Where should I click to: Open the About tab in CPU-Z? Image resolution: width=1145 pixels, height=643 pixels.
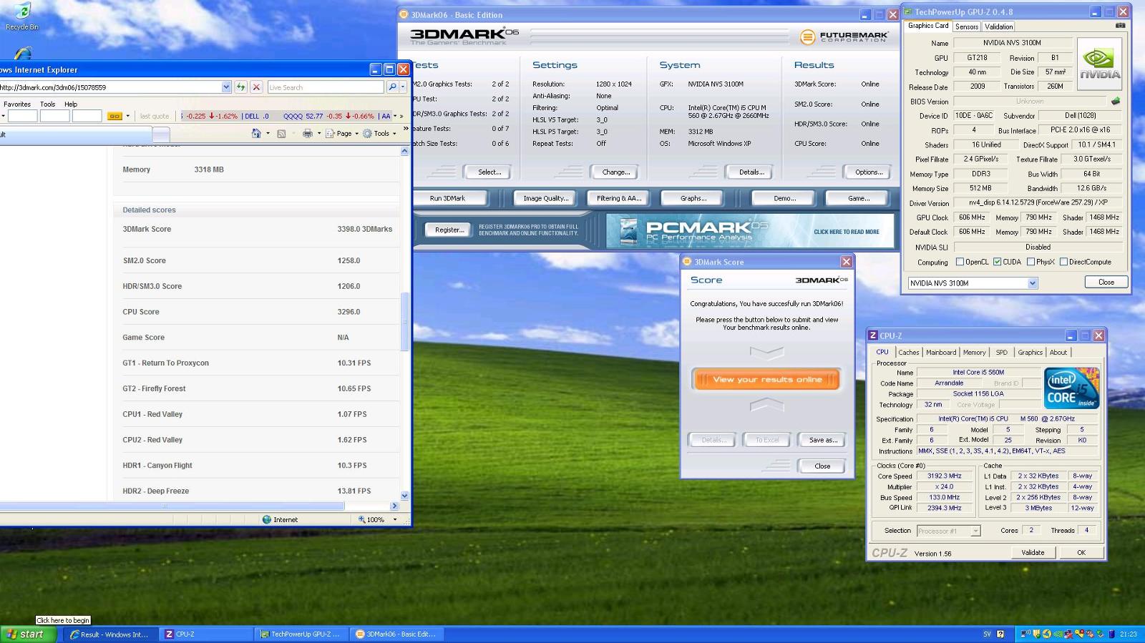(1058, 352)
